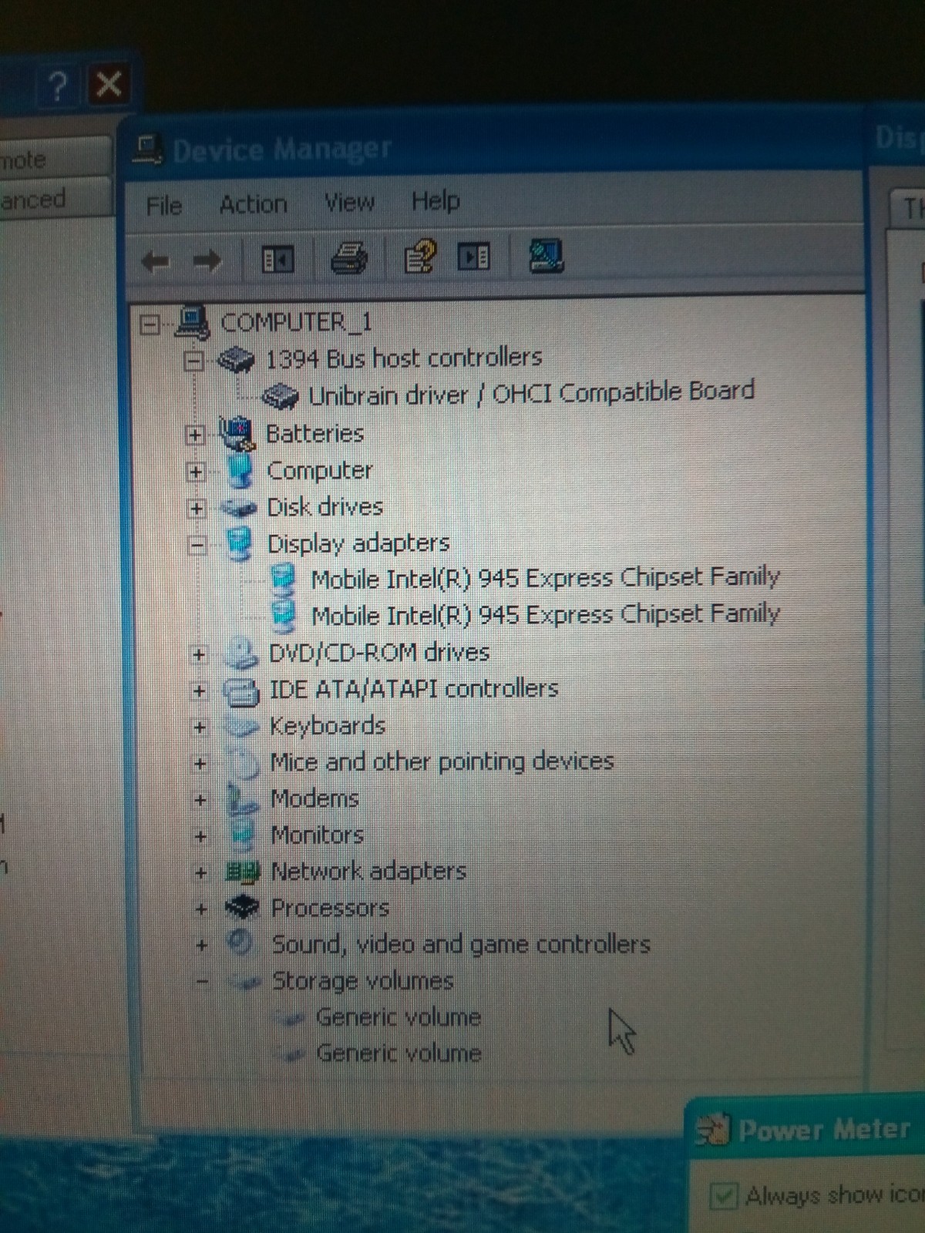Select the first Generic volume entry
925x1233 pixels.
399,1017
